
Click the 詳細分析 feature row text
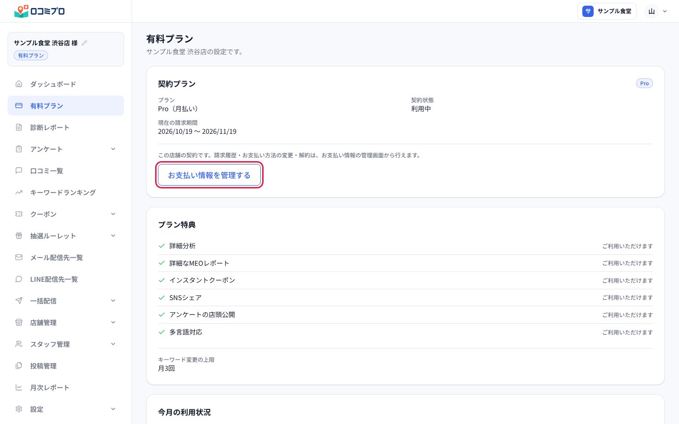(182, 246)
